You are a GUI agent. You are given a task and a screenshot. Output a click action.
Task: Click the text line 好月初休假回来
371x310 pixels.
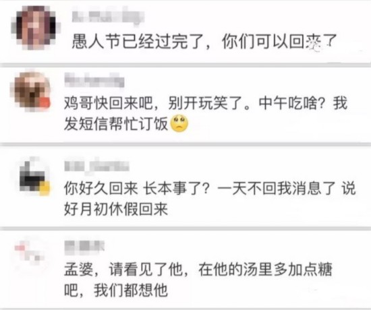(116, 209)
